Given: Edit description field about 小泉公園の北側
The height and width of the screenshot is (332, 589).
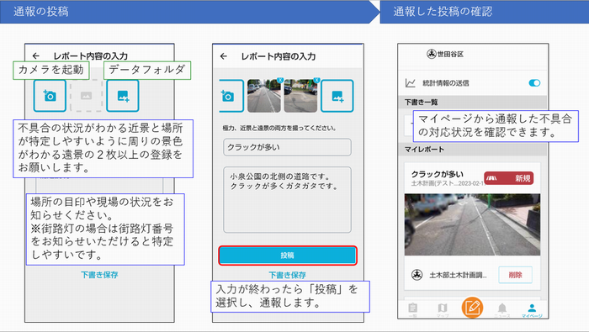Looking at the screenshot, I should pos(288,199).
